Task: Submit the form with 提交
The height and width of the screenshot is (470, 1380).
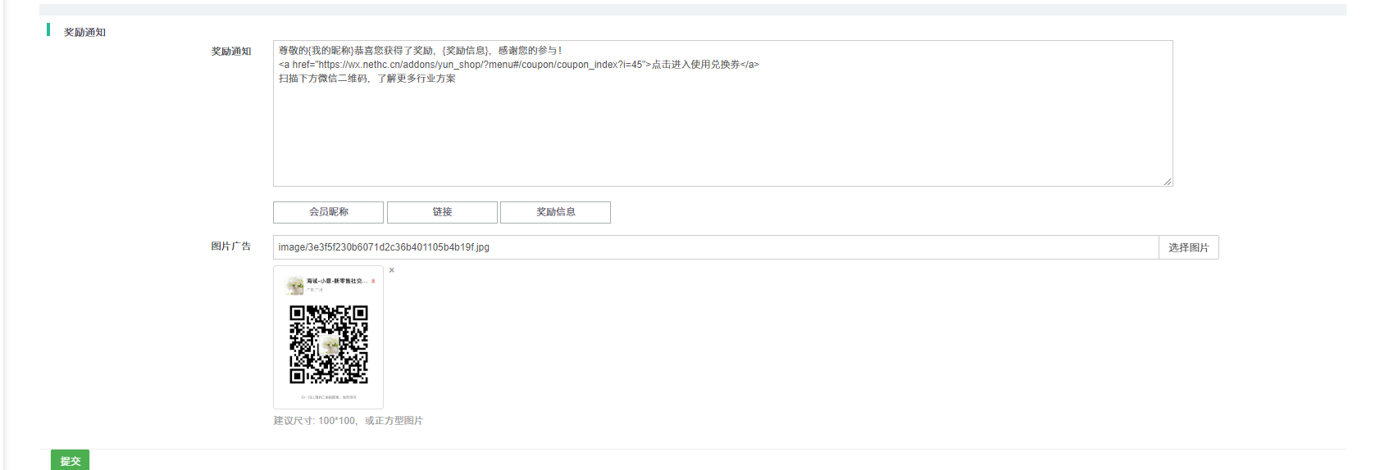Action: (70, 460)
